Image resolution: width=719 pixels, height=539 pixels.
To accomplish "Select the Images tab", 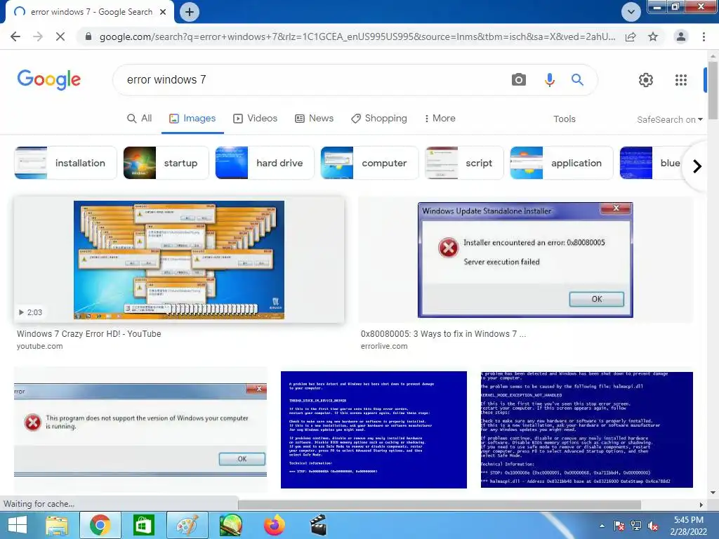I will 192,118.
